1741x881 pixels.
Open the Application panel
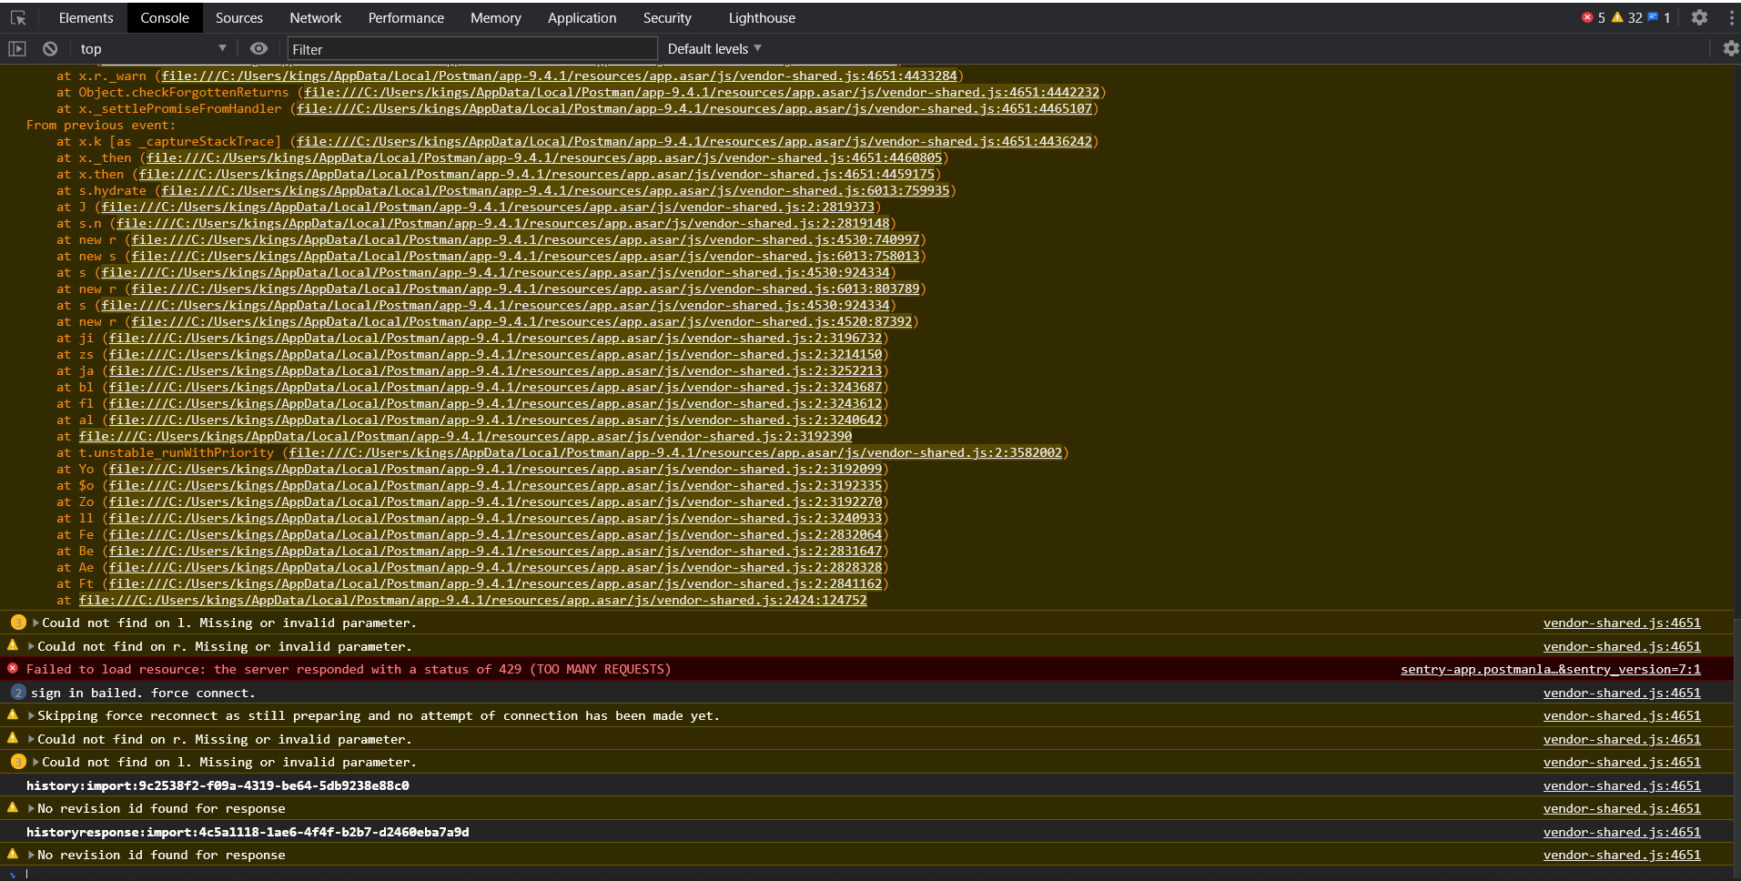582,17
